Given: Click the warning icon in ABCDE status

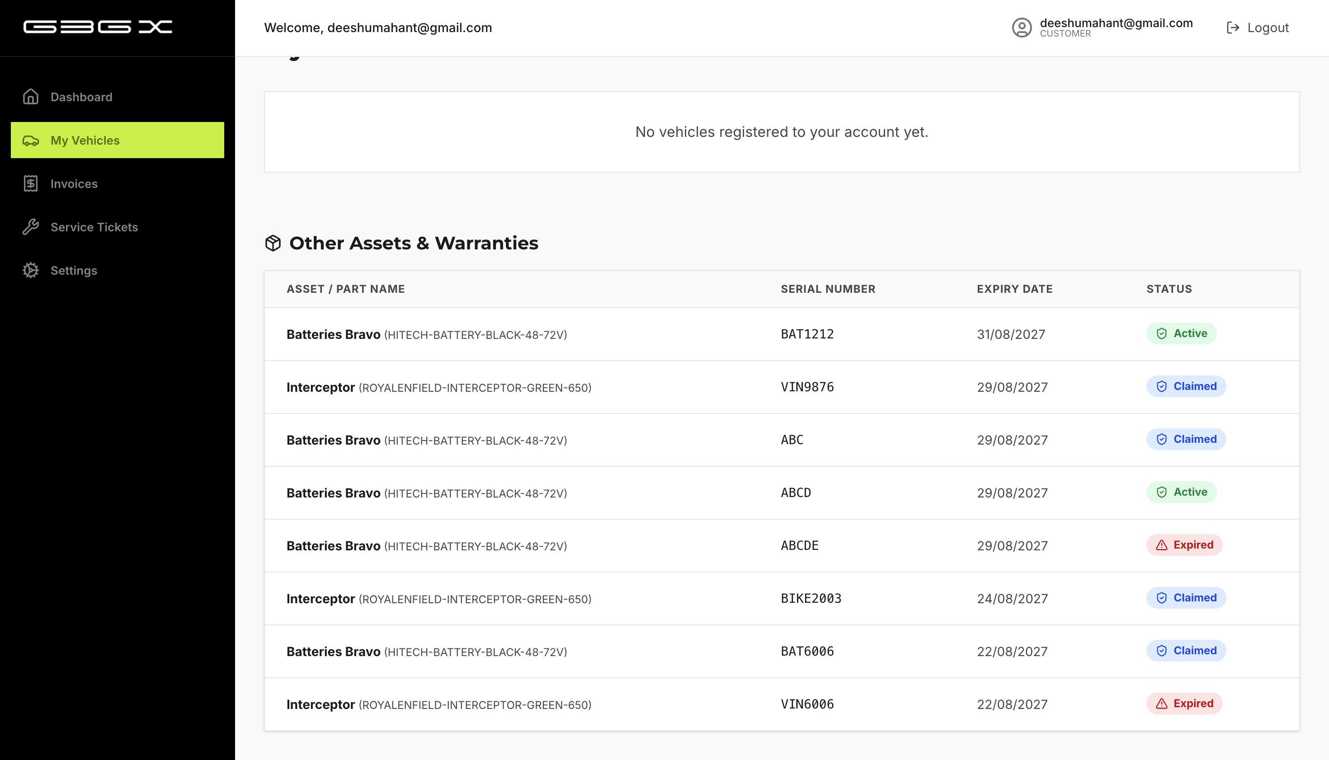Looking at the screenshot, I should pyautogui.click(x=1162, y=545).
